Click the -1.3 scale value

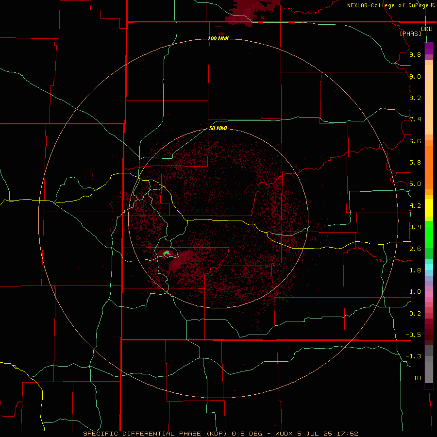click(413, 356)
